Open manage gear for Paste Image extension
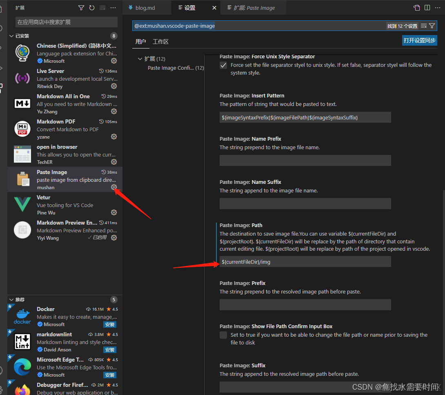This screenshot has height=395, width=445. pyautogui.click(x=114, y=187)
